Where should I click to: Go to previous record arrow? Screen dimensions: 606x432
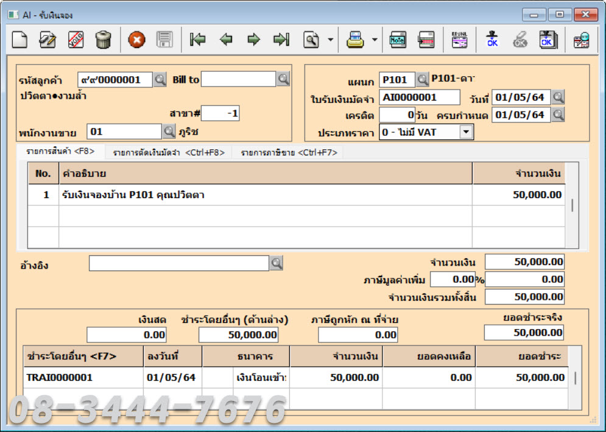(x=226, y=40)
